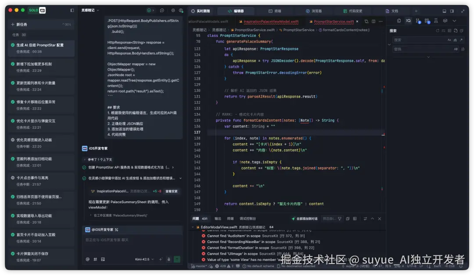474x275 pixels.
Task: Toggle Use Regular Expression in search field
Action: pyautogui.click(x=461, y=40)
